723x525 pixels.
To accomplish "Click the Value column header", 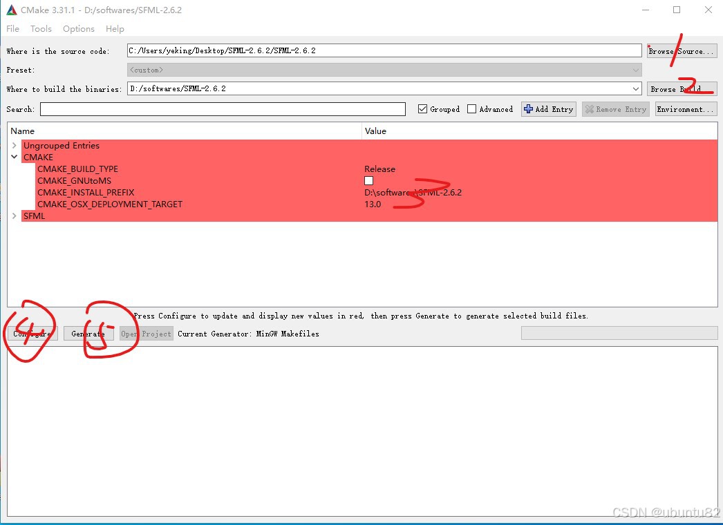I will tap(539, 131).
